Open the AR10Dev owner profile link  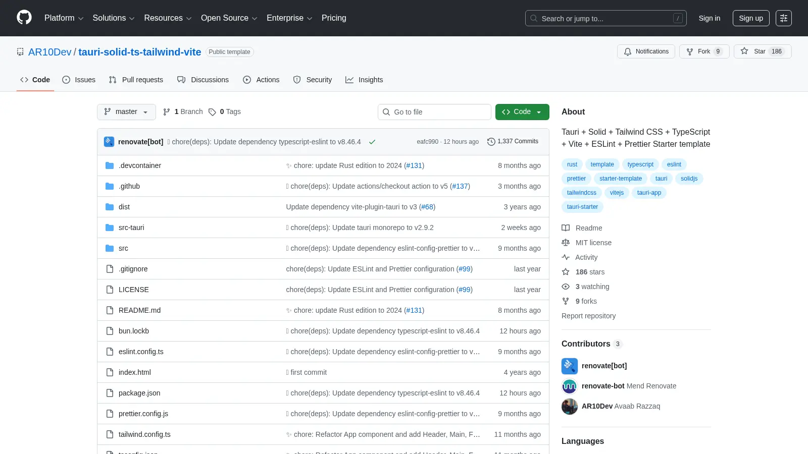(x=50, y=52)
